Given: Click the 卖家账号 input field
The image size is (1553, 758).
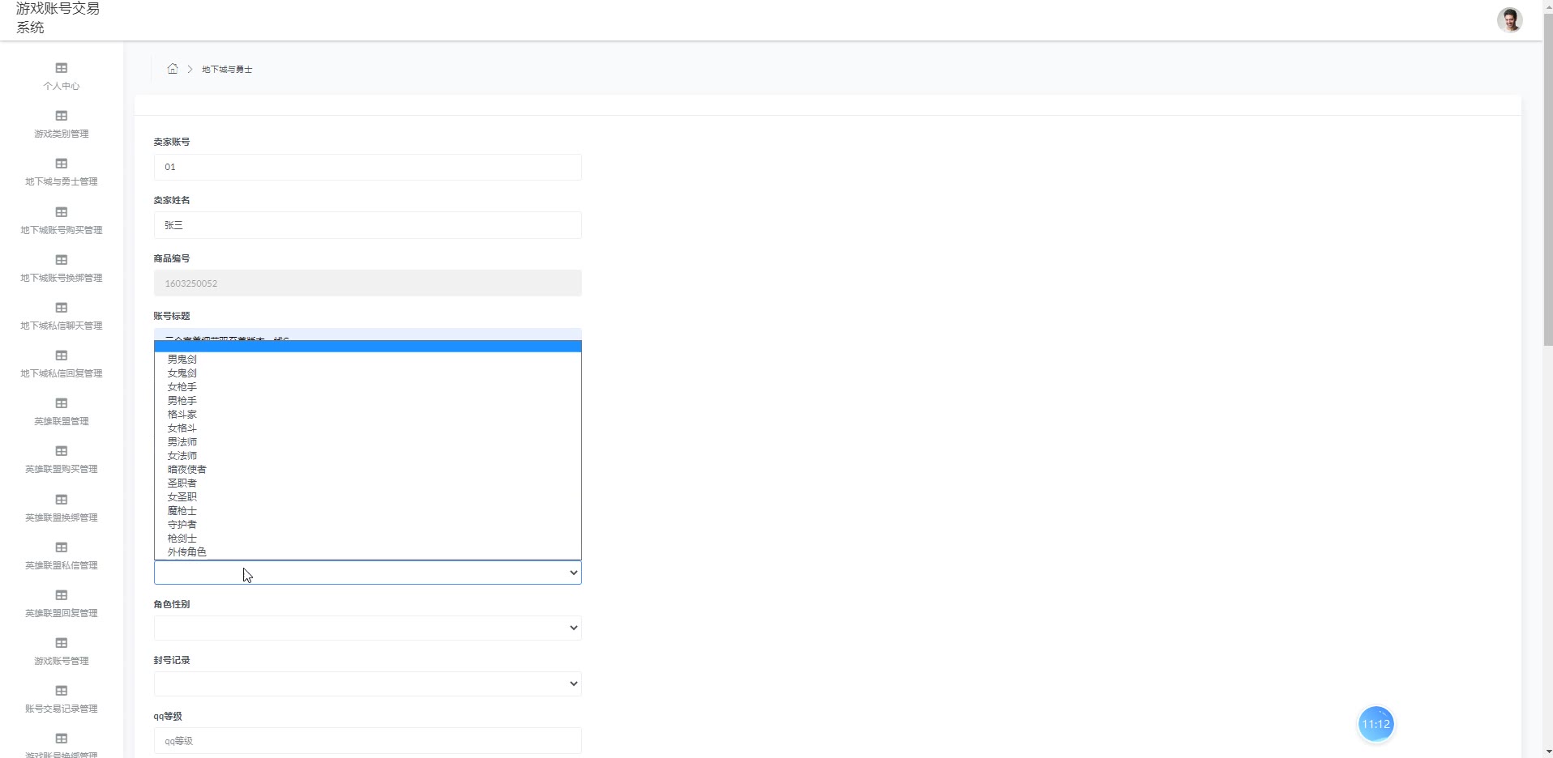Looking at the screenshot, I should [x=367, y=167].
